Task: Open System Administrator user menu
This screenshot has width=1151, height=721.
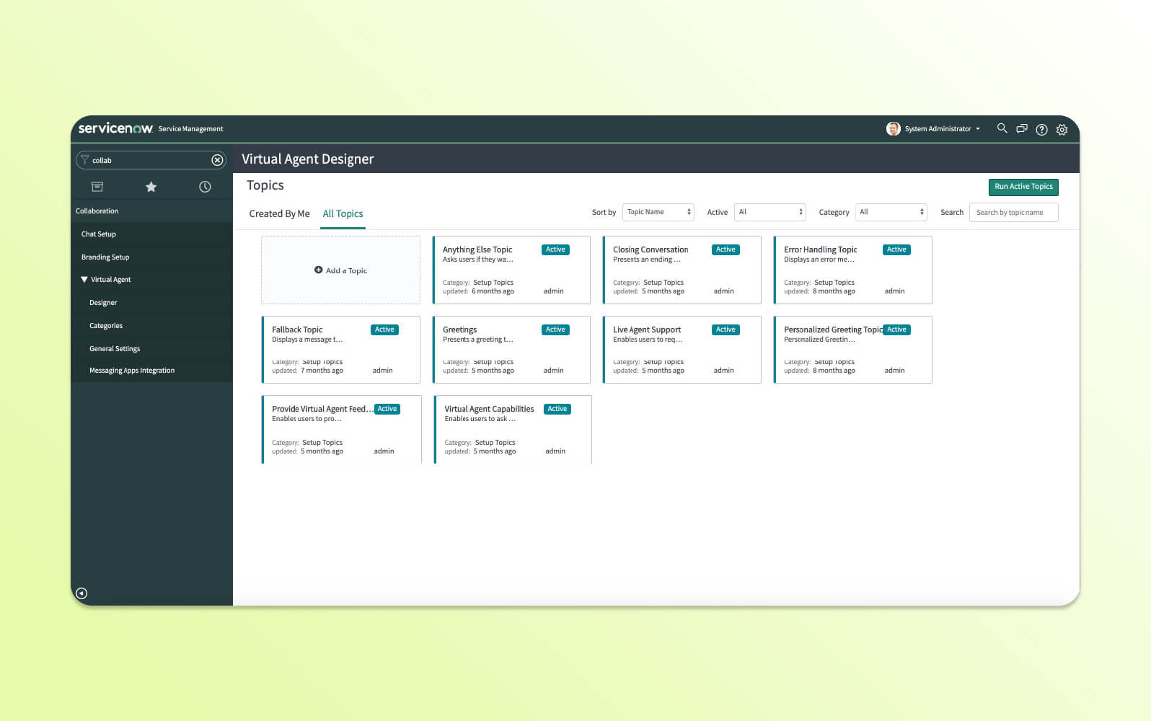Action: pos(942,129)
